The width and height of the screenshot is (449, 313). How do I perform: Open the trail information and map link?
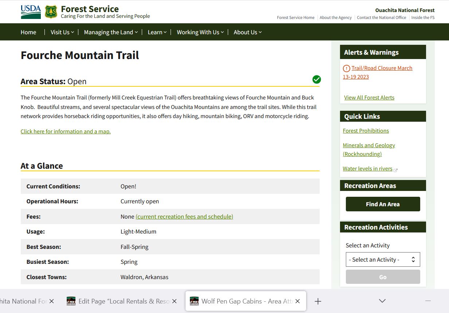tap(66, 131)
